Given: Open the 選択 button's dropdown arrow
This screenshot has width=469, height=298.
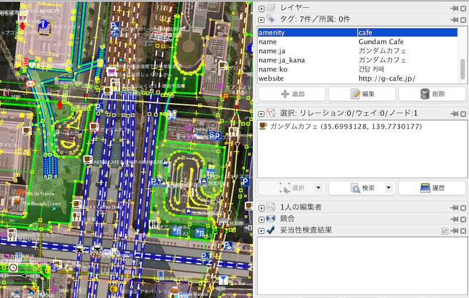Looking at the screenshot, I should [318, 188].
